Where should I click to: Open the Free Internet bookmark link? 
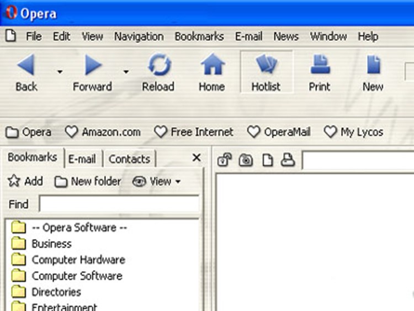click(194, 132)
